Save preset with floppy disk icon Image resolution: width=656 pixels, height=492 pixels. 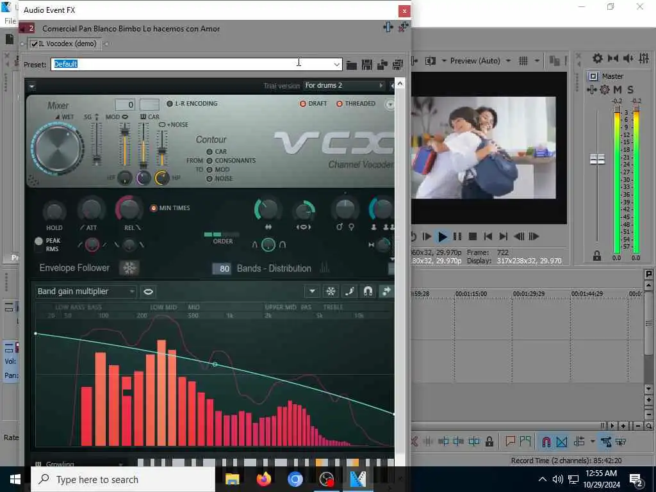click(x=367, y=65)
